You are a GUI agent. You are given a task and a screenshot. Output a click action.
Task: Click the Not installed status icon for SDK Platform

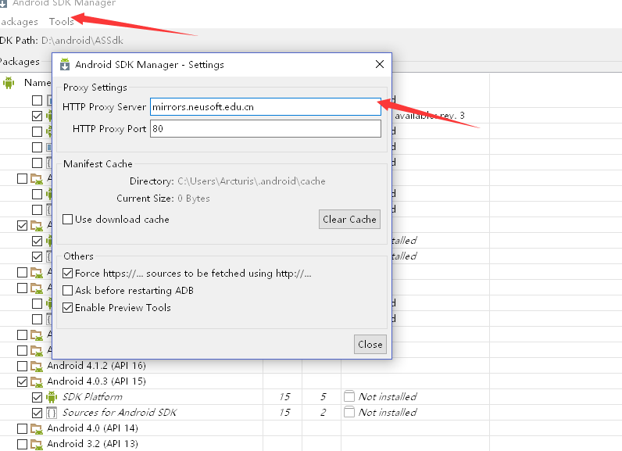[x=349, y=396]
